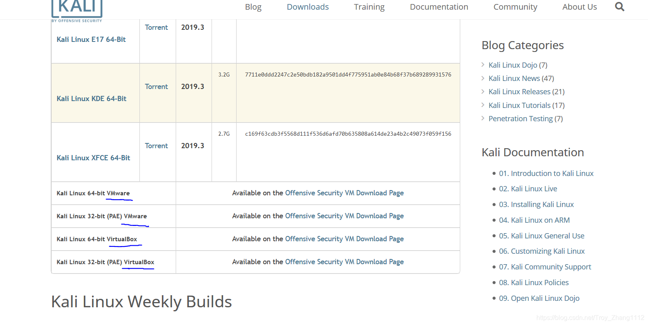The width and height of the screenshot is (648, 325).
Task: Open 04. Kali Linux on ARM
Action: (534, 220)
